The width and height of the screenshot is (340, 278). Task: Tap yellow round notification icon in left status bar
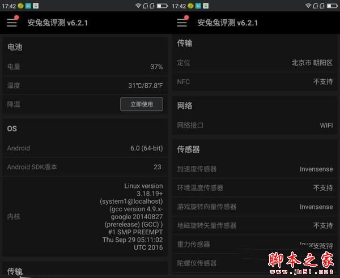[x=20, y=6]
